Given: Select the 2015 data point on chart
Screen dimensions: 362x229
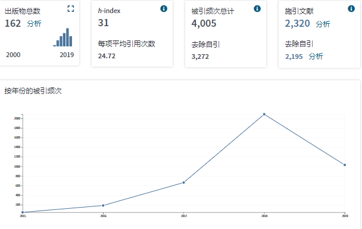Looking at the screenshot, I should point(23,212).
